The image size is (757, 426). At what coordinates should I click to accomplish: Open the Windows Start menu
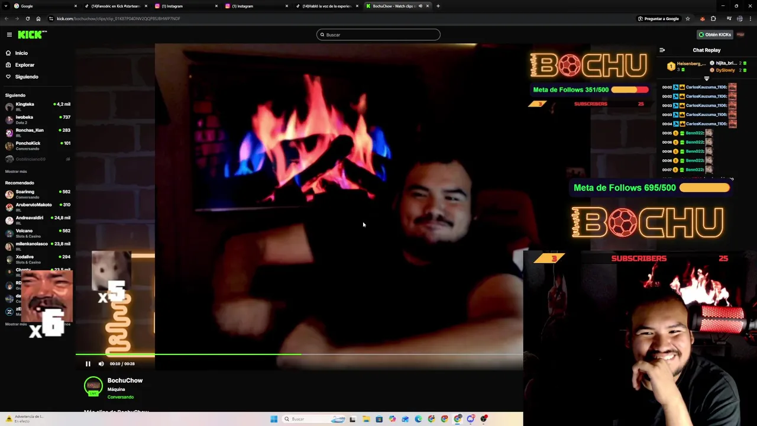click(x=274, y=419)
